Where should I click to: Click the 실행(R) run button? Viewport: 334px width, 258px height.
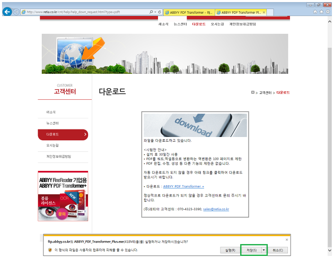point(230,250)
